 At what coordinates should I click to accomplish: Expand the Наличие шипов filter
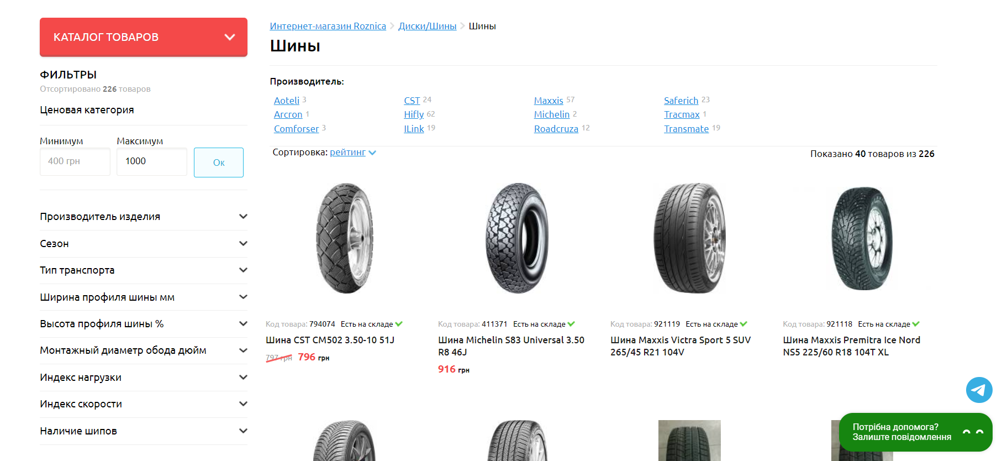[x=144, y=431]
